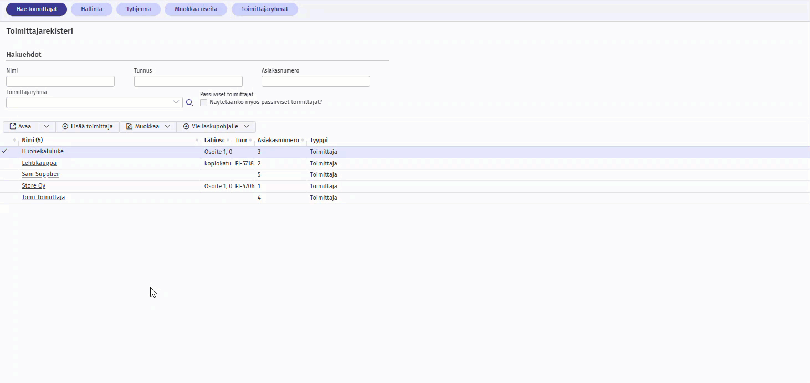Enable showing passive suppliers checkbox
Screen dimensions: 810x383
coord(204,102)
